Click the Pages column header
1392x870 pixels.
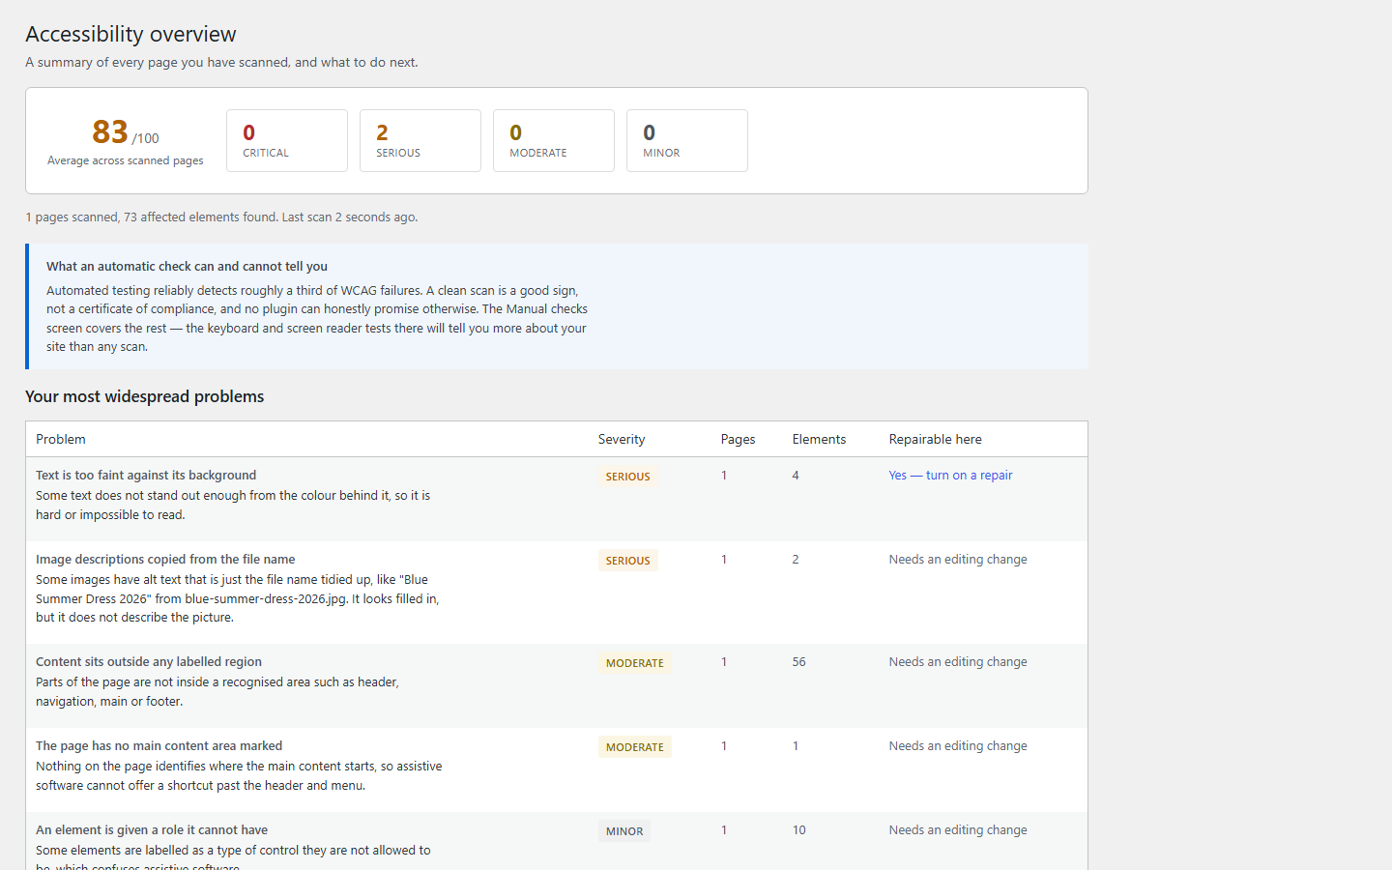point(738,439)
